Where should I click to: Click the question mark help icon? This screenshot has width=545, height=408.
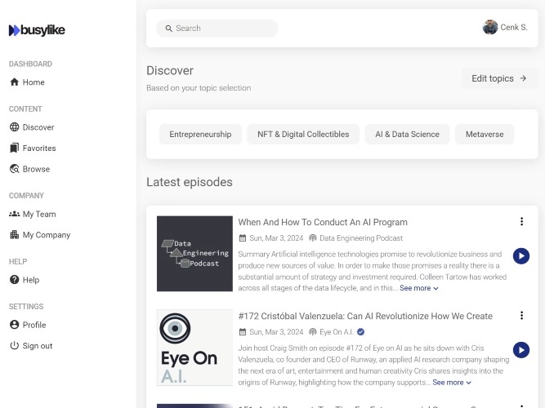14,280
